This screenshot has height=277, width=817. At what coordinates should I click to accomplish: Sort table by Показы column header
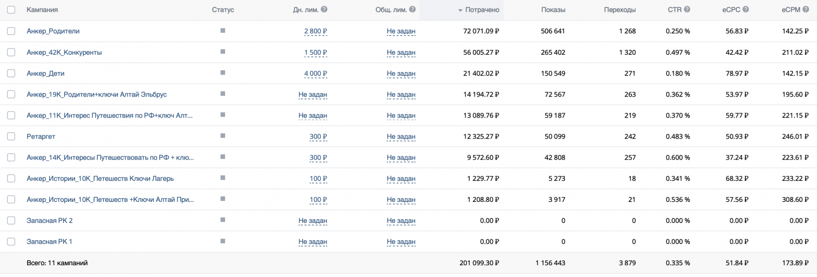click(x=553, y=10)
